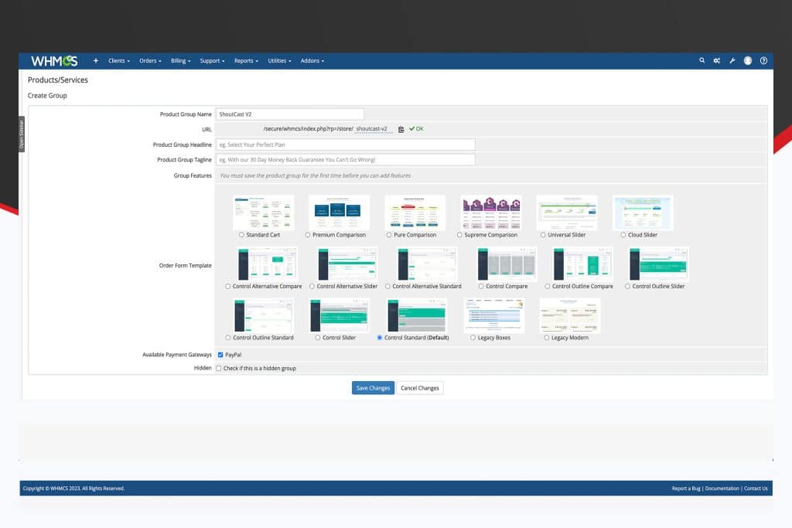Select Control Compare radio
792x528 pixels.
click(481, 286)
